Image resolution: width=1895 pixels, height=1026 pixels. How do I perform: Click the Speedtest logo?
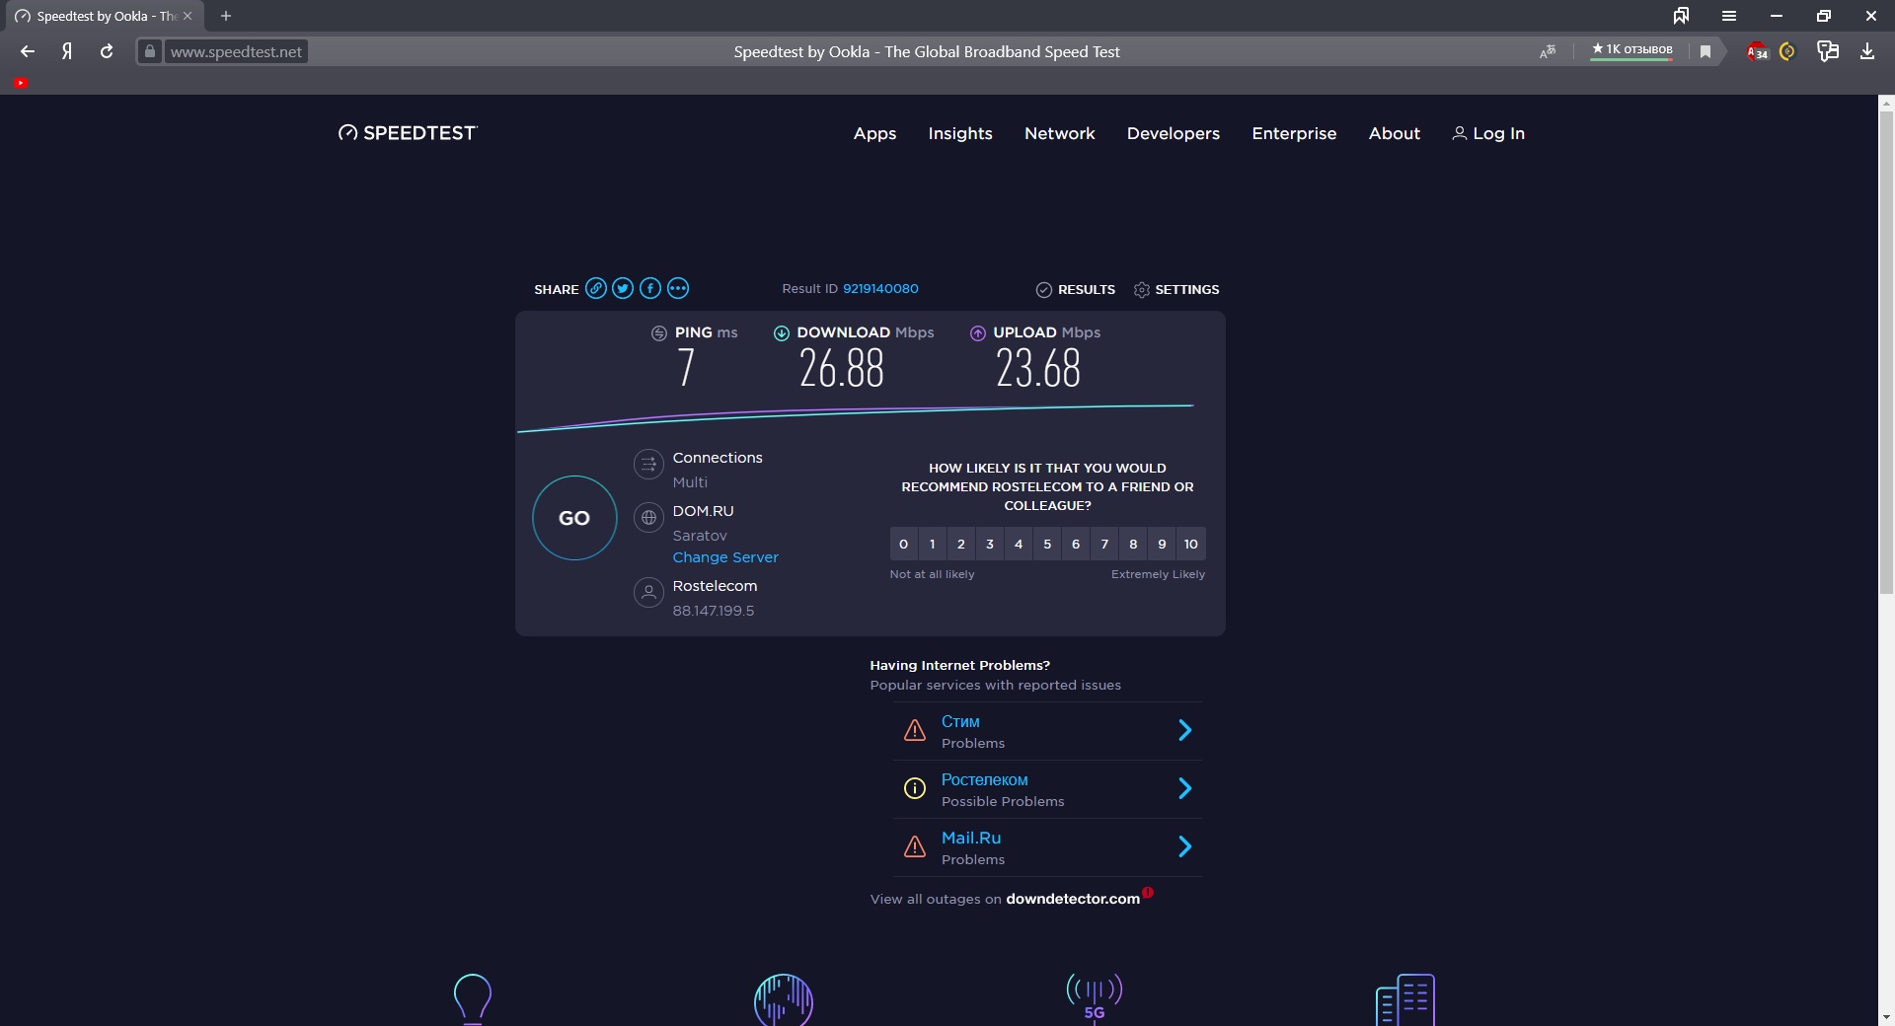click(408, 133)
